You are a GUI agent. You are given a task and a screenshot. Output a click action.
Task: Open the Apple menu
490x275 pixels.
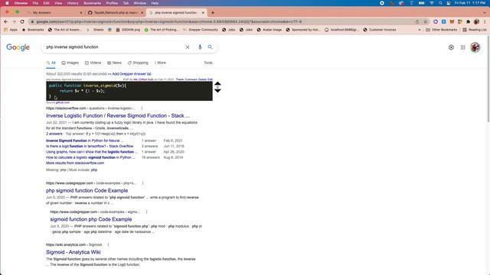pyautogui.click(x=7, y=3)
